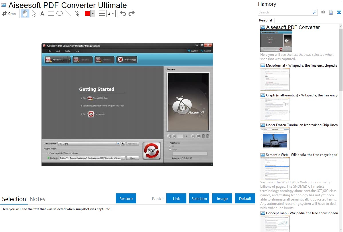
Task: Focus the Flamory Search field
Action: (x=285, y=12)
